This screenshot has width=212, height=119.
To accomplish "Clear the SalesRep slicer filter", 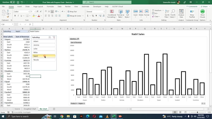I will pos(54,37).
